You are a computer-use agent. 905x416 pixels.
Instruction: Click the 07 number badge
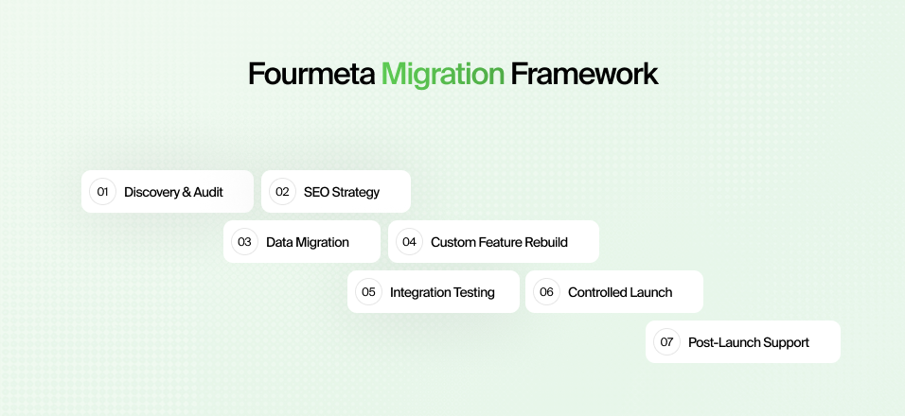click(x=666, y=341)
